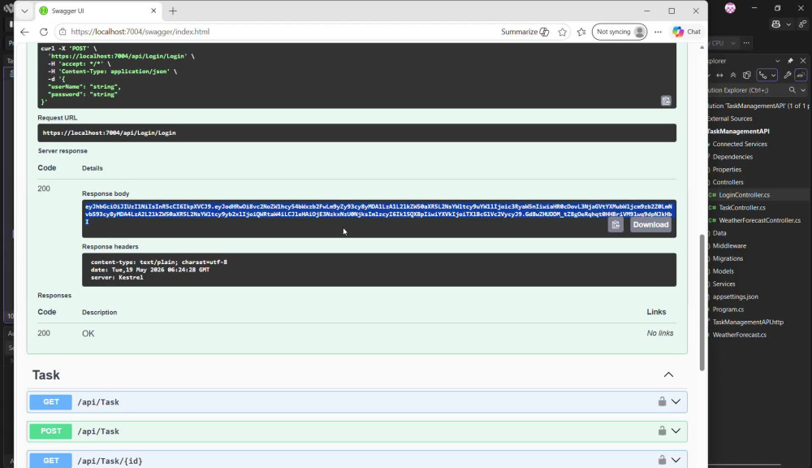Open the tab actions dropdown

point(24,11)
